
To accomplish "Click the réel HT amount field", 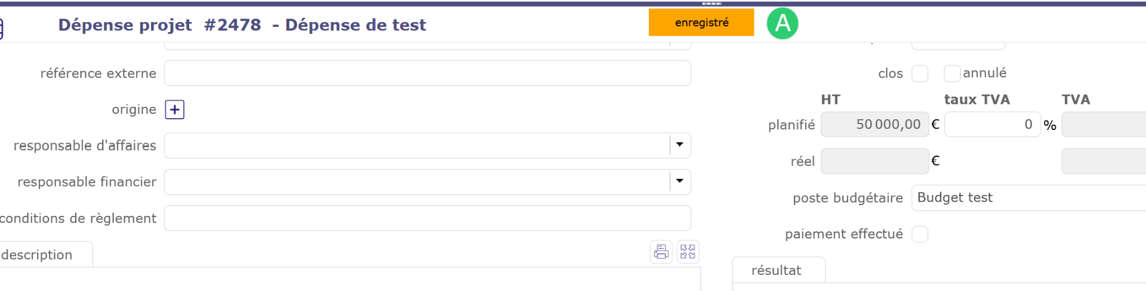I will click(874, 161).
